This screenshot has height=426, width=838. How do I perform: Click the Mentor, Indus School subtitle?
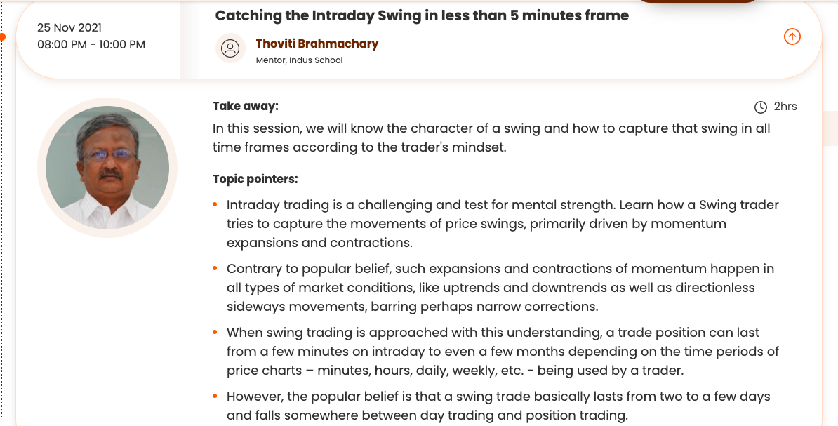pos(299,60)
